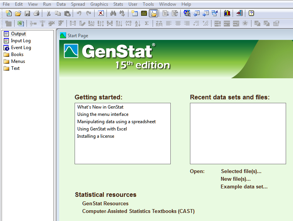Switch to the Start Page tab

(x=77, y=36)
